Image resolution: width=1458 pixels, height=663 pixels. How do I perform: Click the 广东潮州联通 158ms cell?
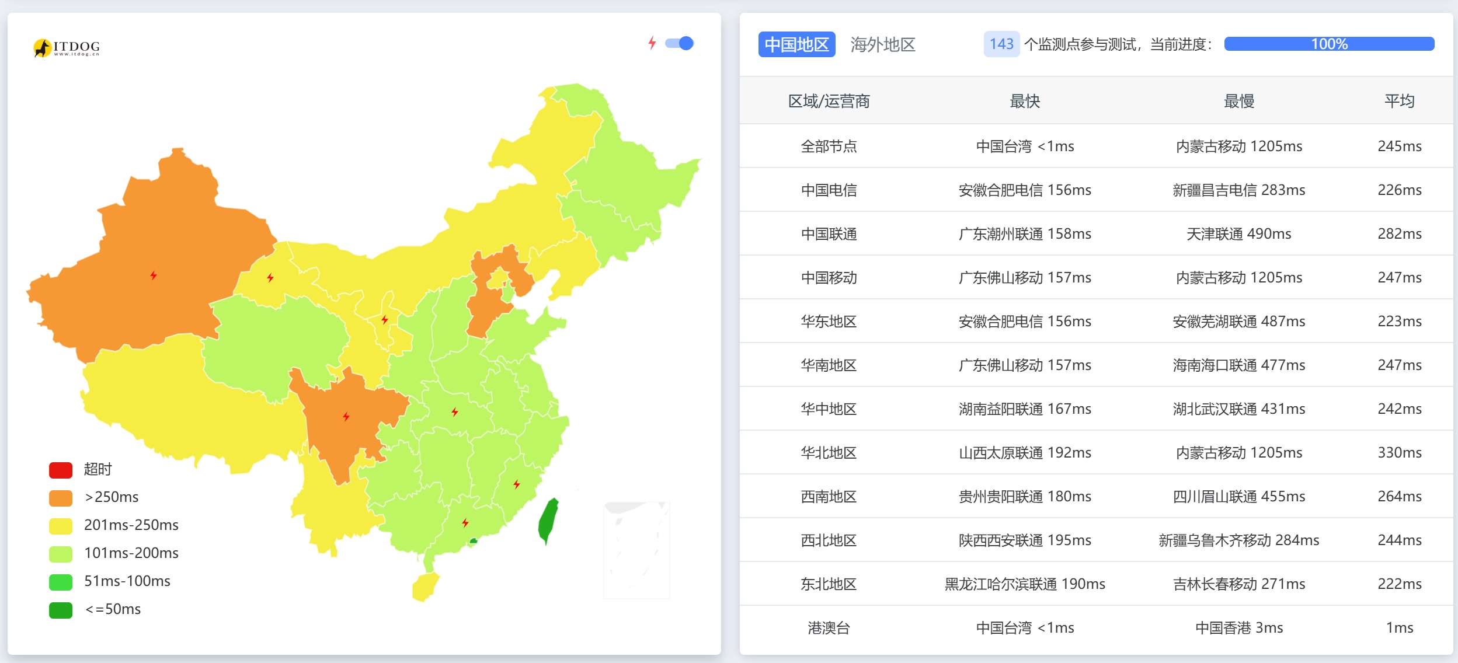coord(1025,233)
